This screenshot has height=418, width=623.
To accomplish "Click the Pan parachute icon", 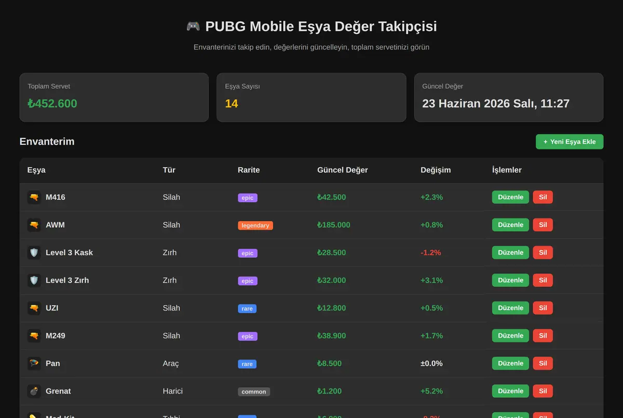I will (34, 364).
